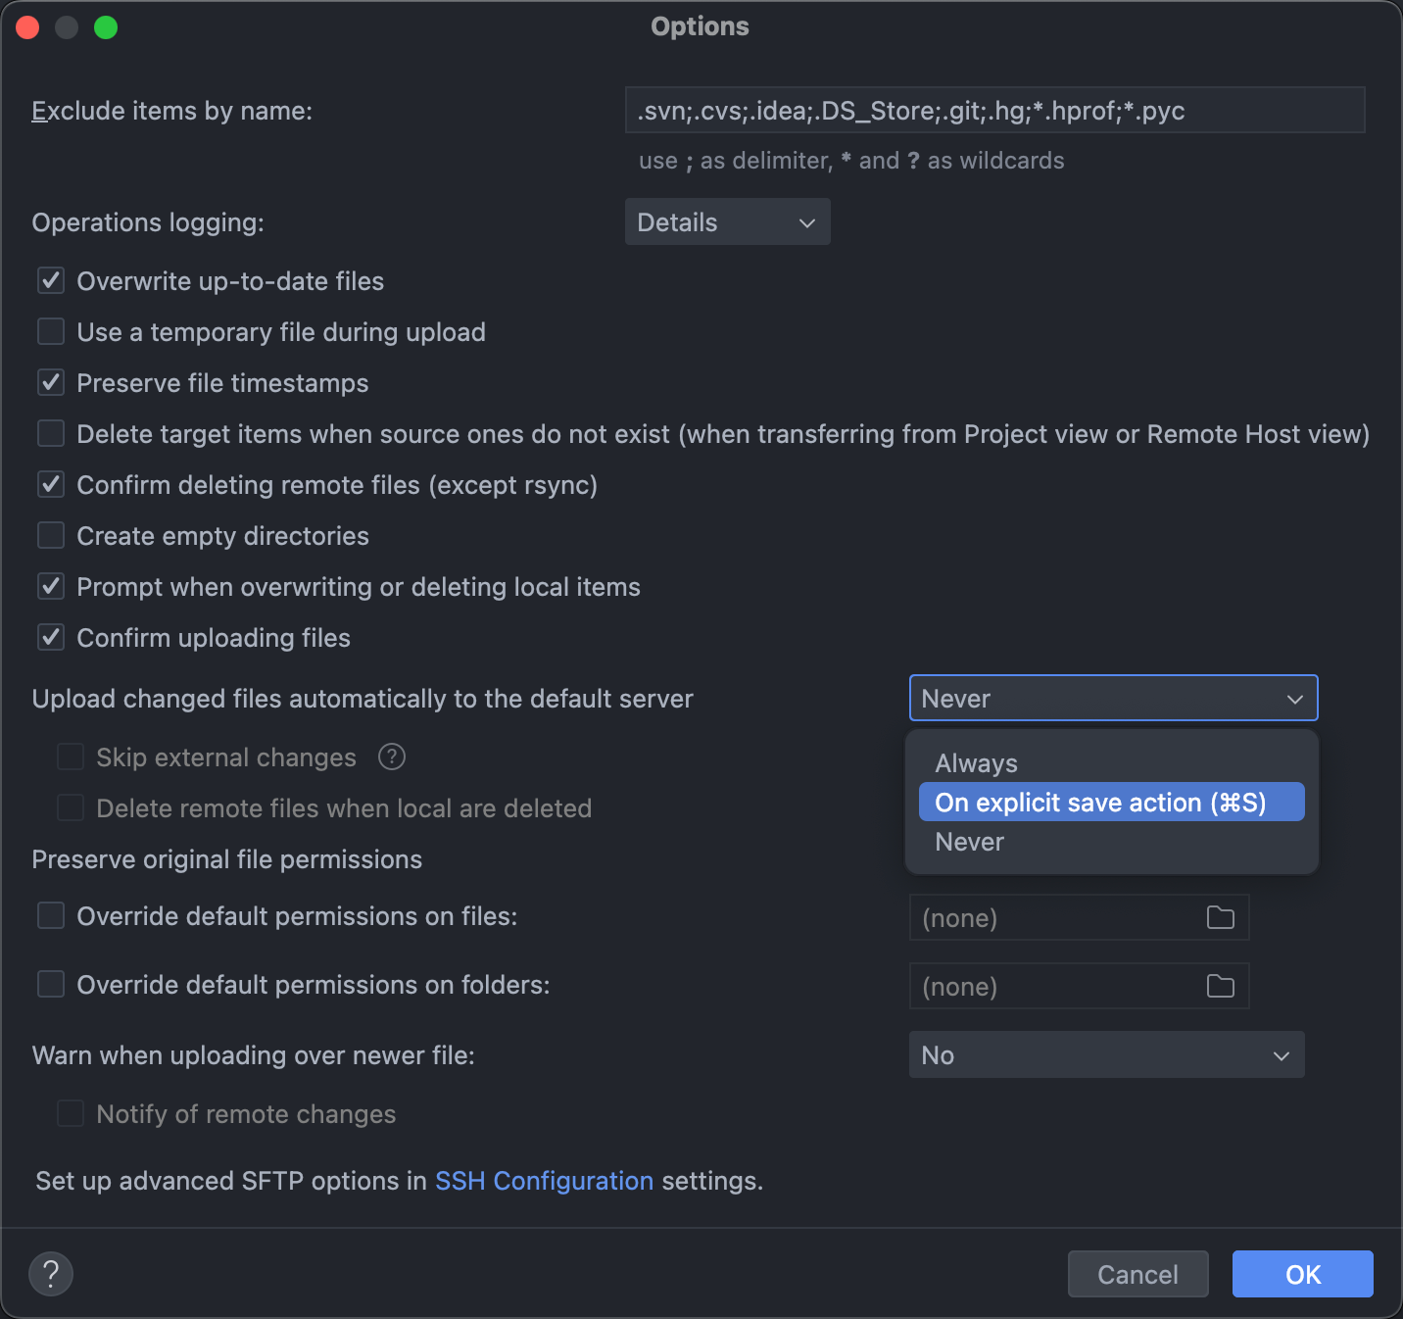Click the Exclude items by name field
The width and height of the screenshot is (1403, 1319).
(x=995, y=111)
